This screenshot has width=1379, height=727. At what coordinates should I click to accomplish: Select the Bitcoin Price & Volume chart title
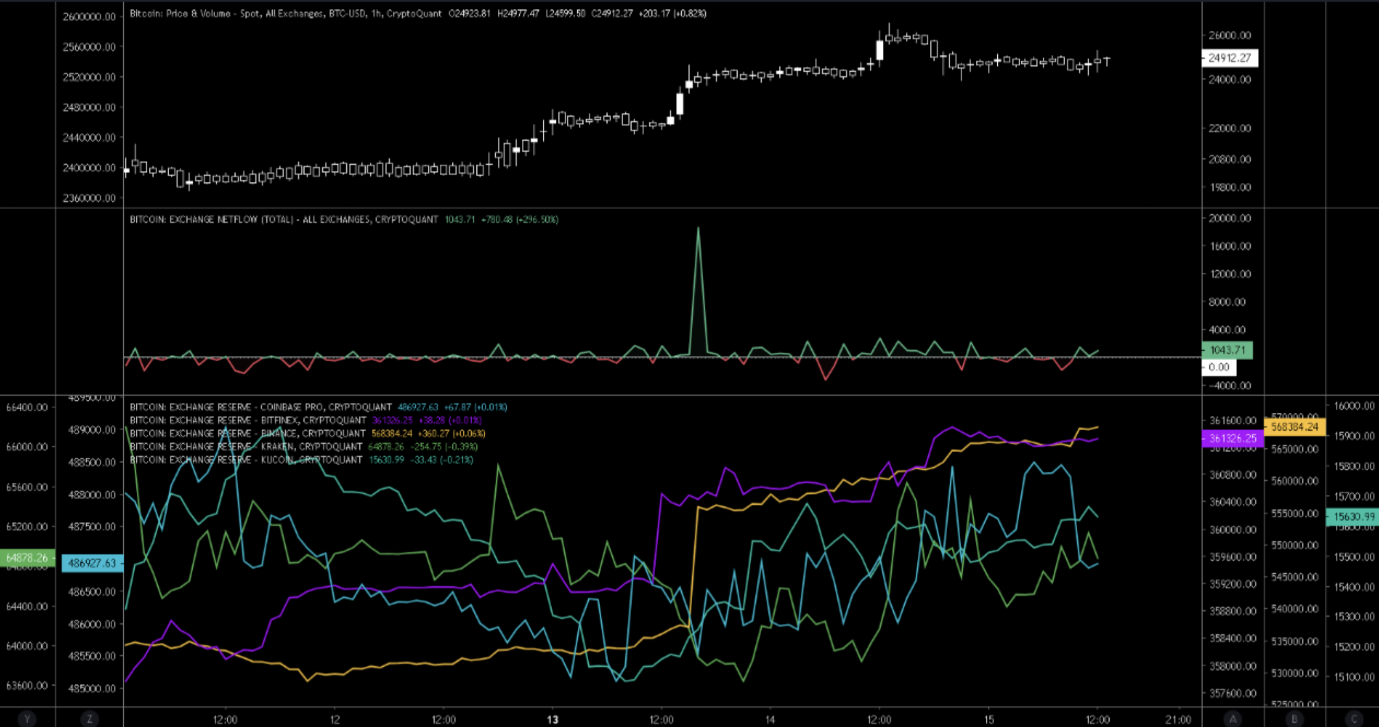tap(285, 14)
